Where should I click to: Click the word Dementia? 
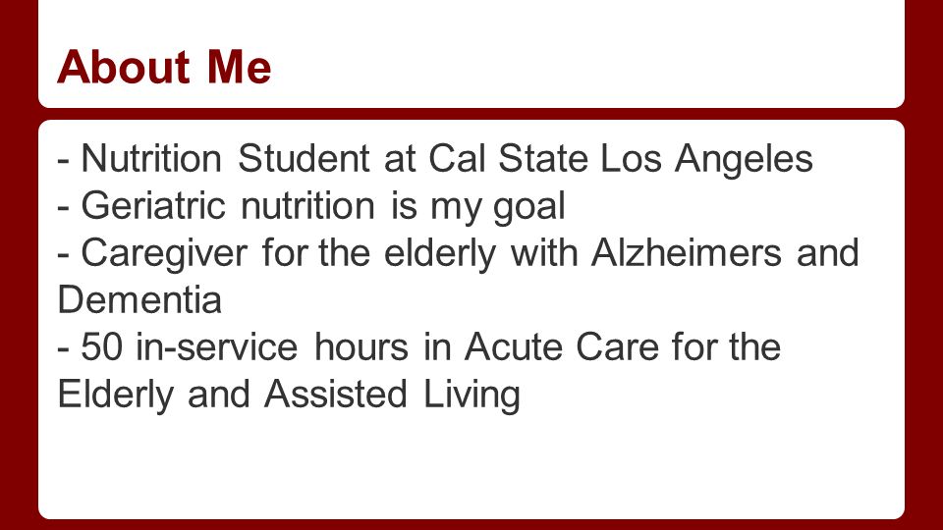139,299
